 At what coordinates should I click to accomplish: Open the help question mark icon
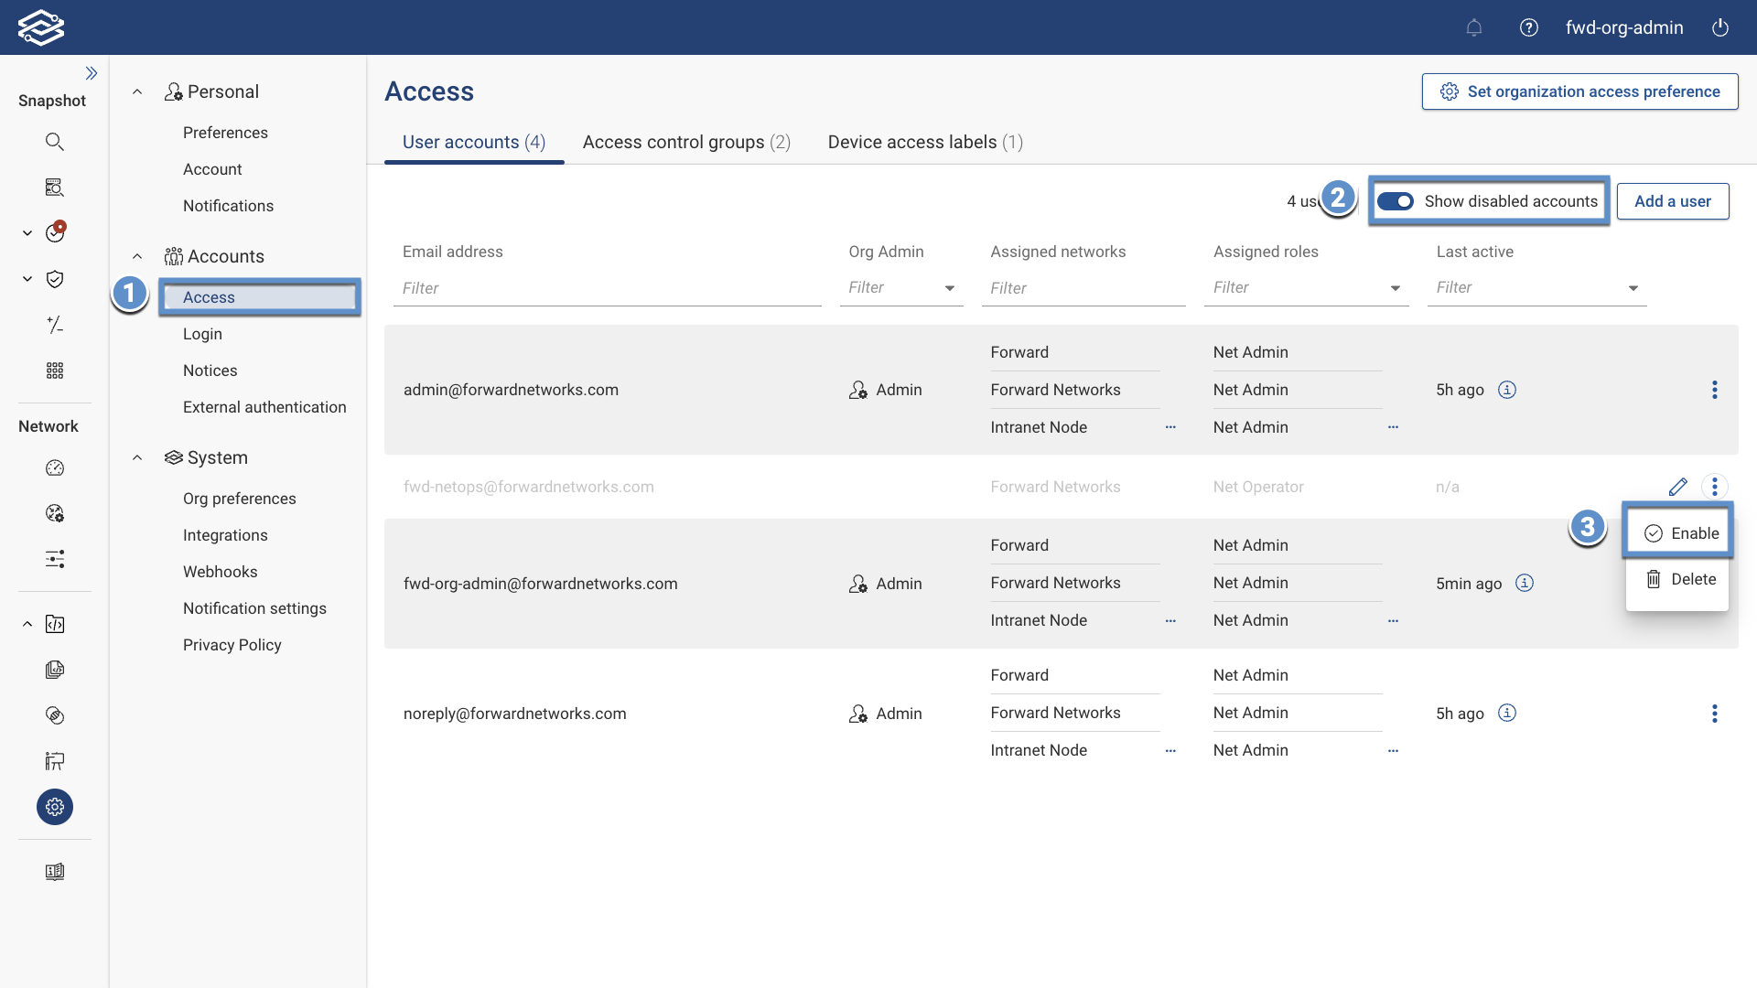click(x=1528, y=27)
